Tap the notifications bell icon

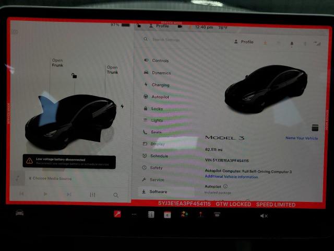coord(292,44)
